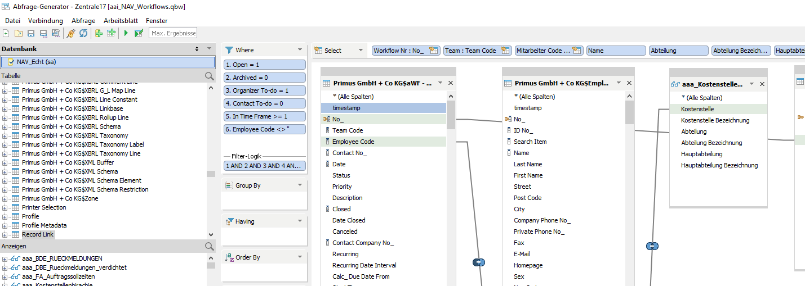Open the Abfrage menu
Viewport: 805px width, 286px height.
pos(83,21)
